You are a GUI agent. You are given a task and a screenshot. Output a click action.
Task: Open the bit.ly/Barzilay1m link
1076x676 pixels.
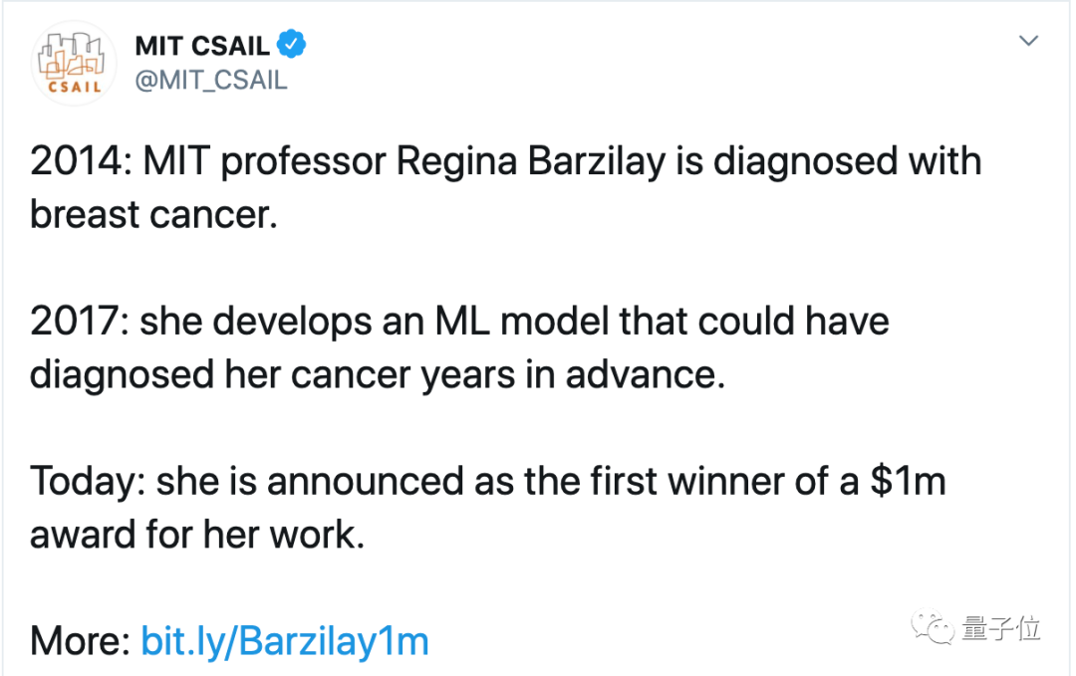(285, 641)
